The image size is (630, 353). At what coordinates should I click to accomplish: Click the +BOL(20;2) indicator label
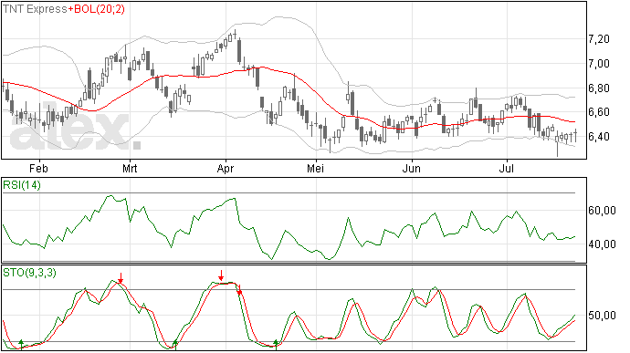(97, 9)
